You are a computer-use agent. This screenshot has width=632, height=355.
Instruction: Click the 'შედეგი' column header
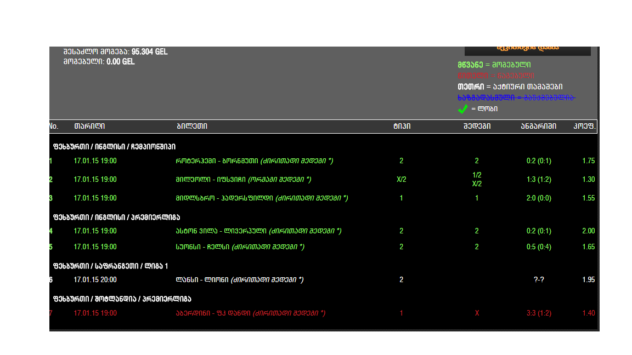click(477, 126)
